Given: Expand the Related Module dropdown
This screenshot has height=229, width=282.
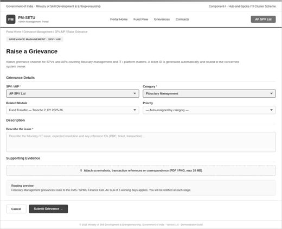Looking at the screenshot, I should tap(73, 110).
